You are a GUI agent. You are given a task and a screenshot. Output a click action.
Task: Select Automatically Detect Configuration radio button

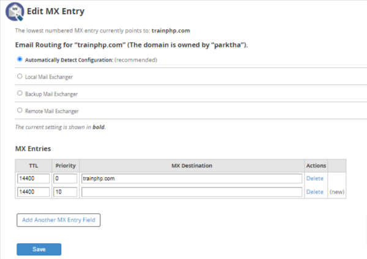click(20, 59)
